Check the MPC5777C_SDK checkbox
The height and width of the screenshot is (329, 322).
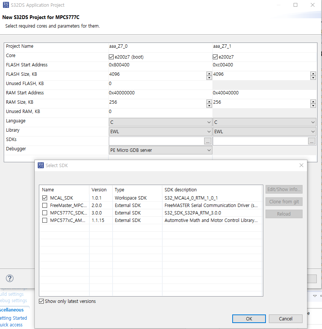click(45, 213)
